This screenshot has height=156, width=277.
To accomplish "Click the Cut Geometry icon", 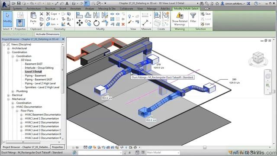I will 48,19.
